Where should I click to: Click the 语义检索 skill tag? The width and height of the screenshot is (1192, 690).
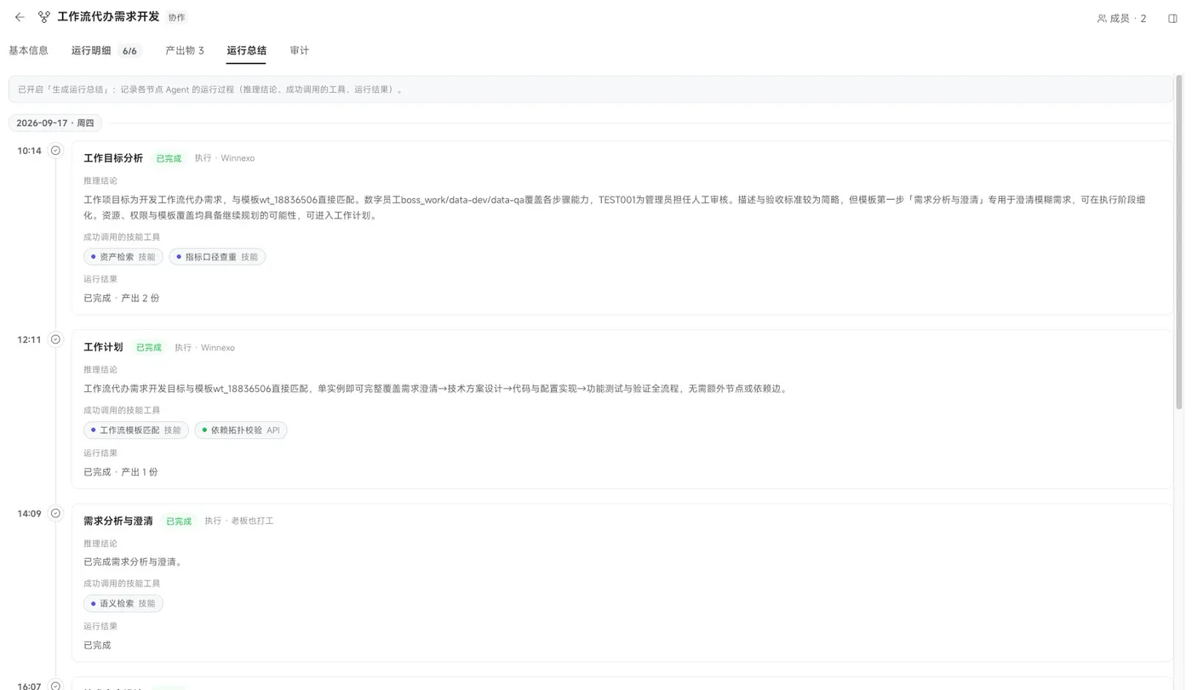(x=123, y=603)
